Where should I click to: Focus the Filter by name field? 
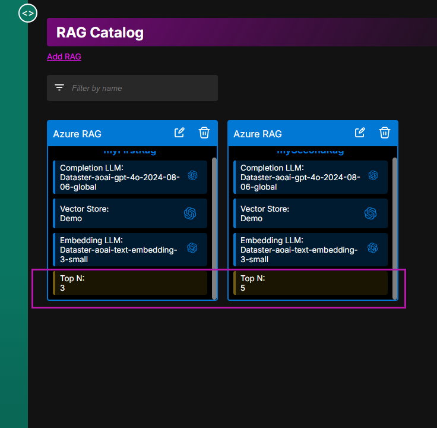(132, 88)
